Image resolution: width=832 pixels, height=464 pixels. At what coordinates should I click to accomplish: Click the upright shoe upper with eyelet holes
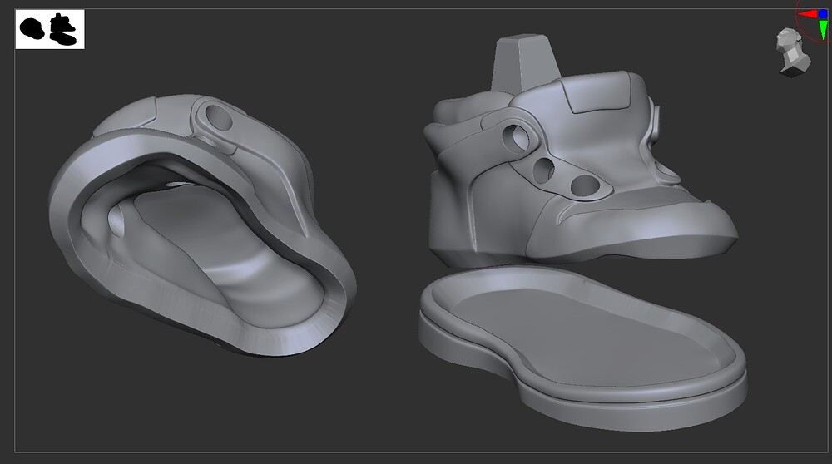point(581,151)
